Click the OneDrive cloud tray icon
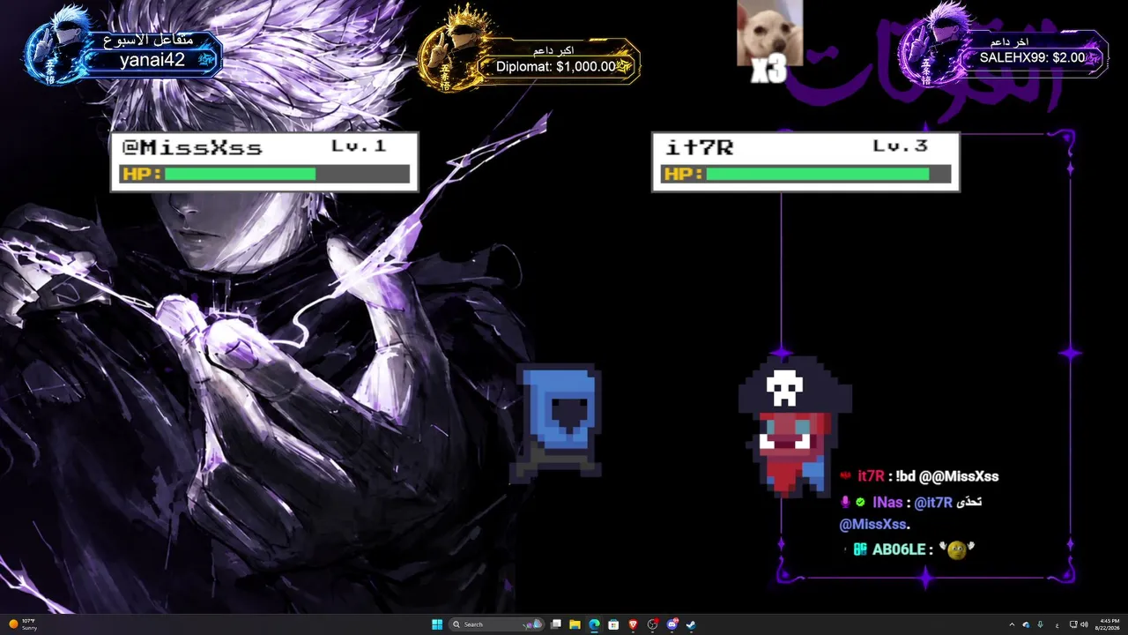This screenshot has height=635, width=1128. (1026, 624)
